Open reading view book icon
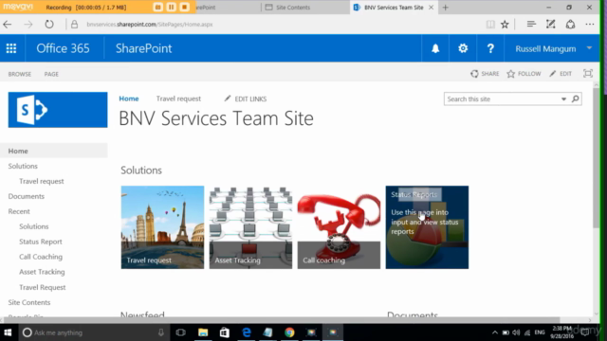 (x=490, y=25)
